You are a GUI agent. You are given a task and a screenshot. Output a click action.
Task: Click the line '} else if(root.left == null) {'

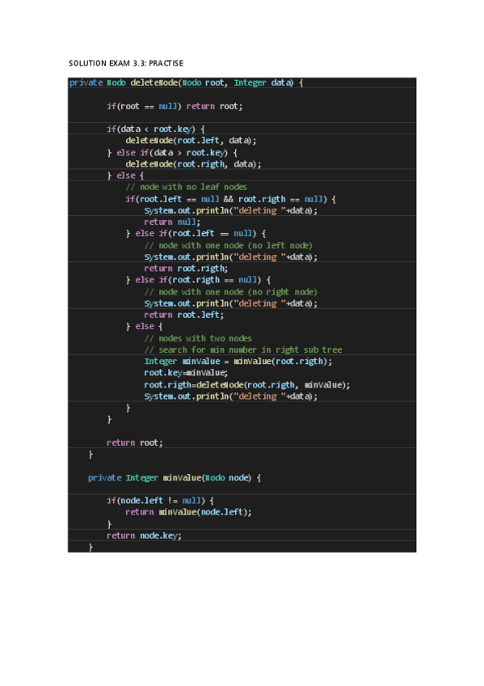point(196,234)
